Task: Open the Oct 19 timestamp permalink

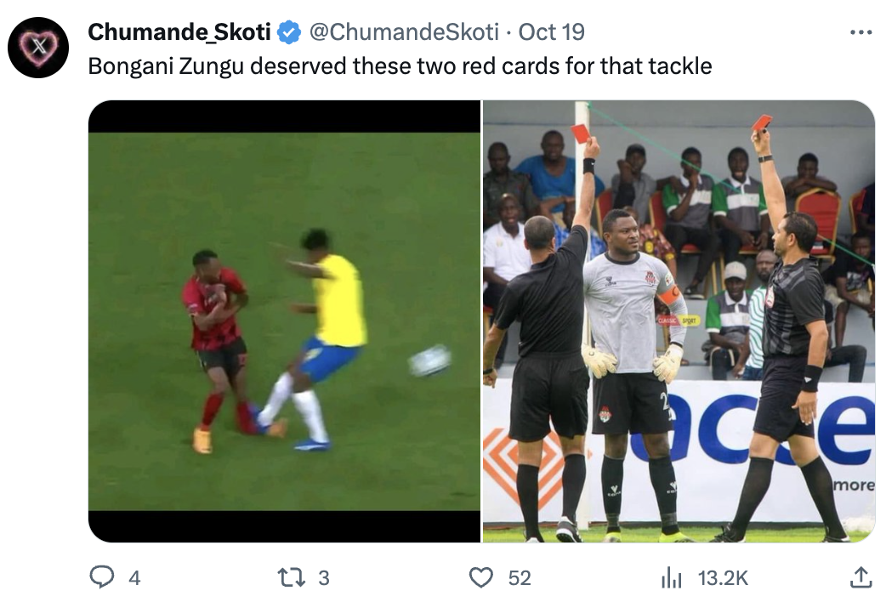Action: coord(552,32)
